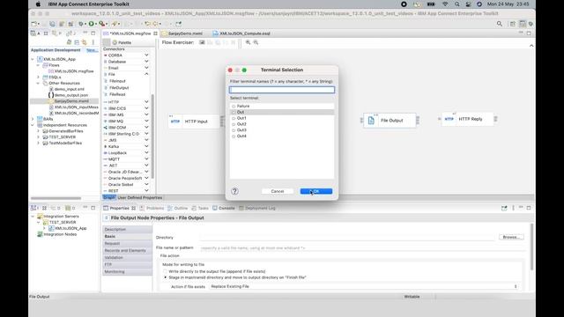Screen dimensions: 564x317
Task: Collapse the XMLtoJSON_App tree node
Action: (33, 59)
